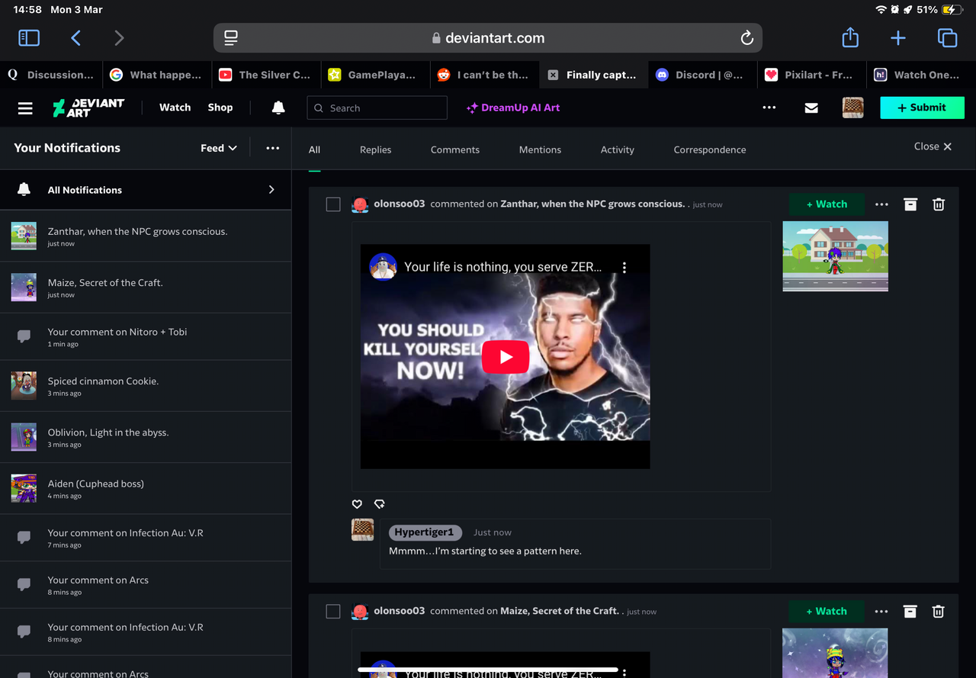Open Your comment on Arcs 8 mins ago

[146, 585]
